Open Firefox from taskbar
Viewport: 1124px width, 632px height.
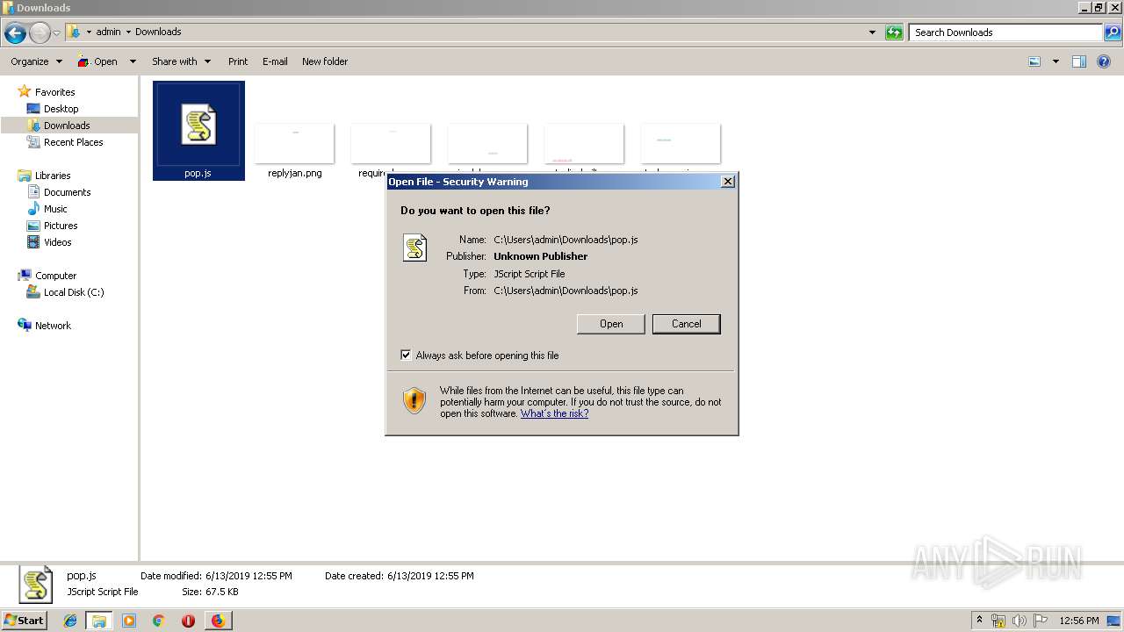pos(218,621)
